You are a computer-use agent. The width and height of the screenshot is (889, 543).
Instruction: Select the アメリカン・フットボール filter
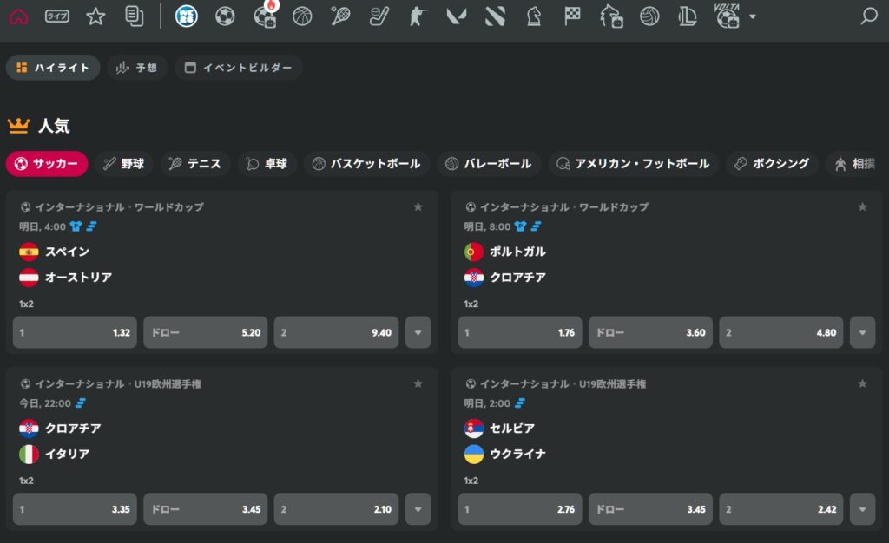[633, 164]
